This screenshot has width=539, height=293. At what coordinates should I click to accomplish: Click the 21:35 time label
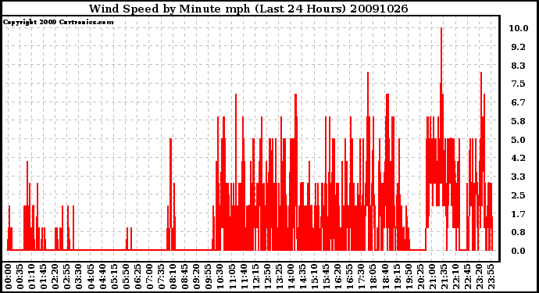pos(444,277)
